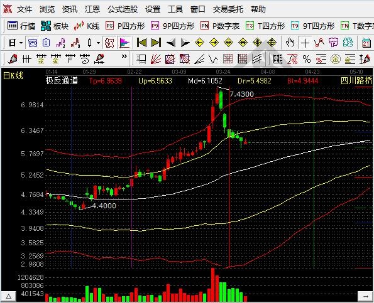Toggle the highlighted 权 adjustment button
Viewport: 374px width, 303px height.
[109, 43]
